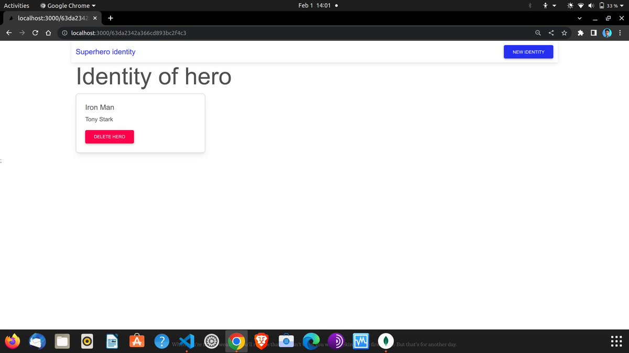Click the Iron Man card title
This screenshot has height=353, width=629.
pyautogui.click(x=100, y=107)
